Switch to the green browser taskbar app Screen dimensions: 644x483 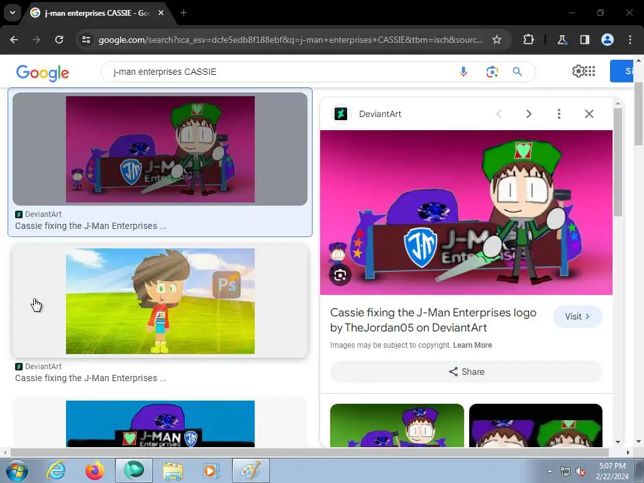pyautogui.click(x=134, y=470)
